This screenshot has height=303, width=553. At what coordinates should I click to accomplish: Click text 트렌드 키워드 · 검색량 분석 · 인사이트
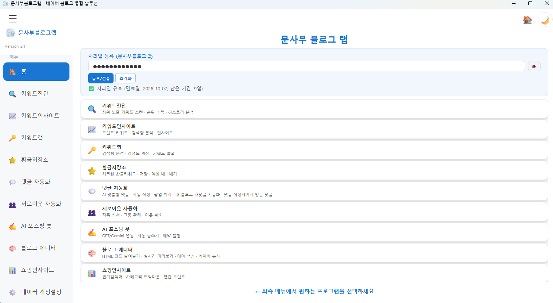[x=137, y=133]
